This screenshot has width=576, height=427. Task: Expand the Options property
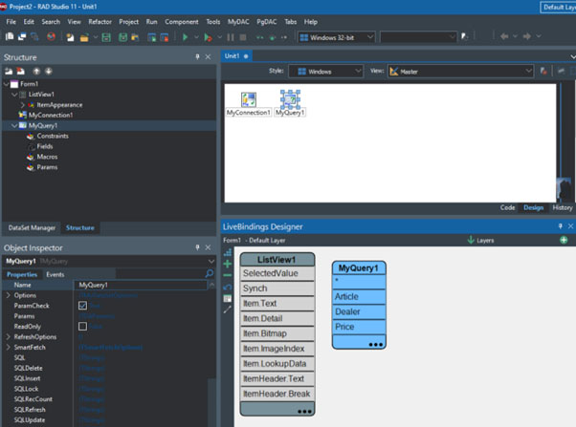8,295
